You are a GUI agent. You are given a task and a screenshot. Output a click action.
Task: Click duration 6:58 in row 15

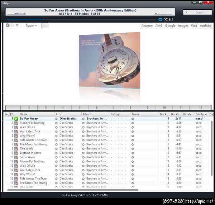[x=179, y=178]
